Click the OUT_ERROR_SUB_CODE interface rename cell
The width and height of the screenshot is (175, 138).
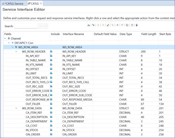point(77,95)
